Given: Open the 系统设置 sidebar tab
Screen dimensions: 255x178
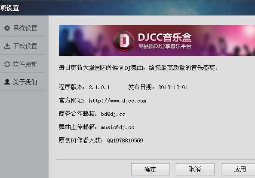Looking at the screenshot, I should (x=22, y=28).
